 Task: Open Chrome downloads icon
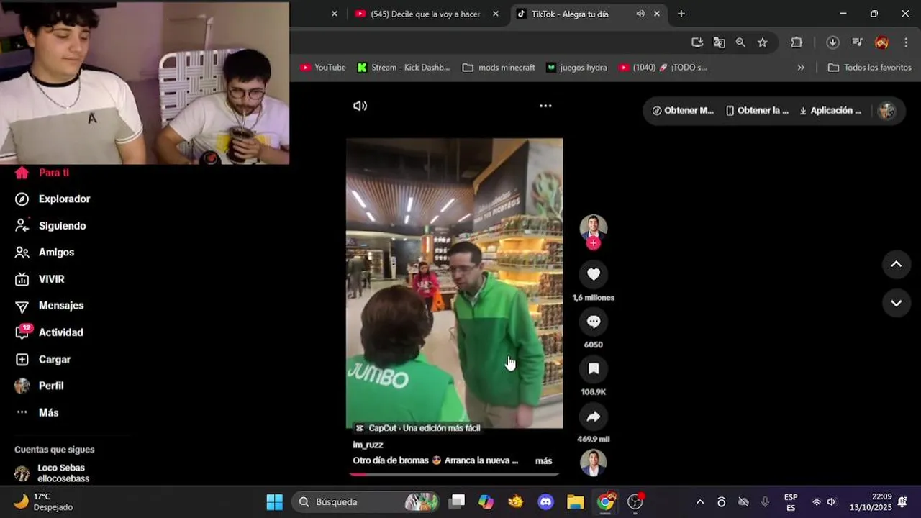(832, 42)
